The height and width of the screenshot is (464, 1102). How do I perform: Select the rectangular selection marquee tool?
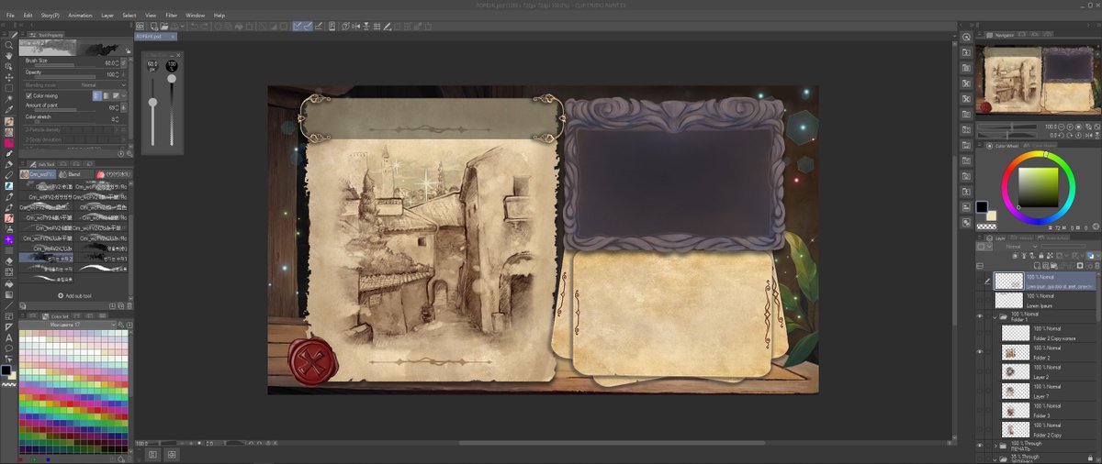(x=9, y=89)
